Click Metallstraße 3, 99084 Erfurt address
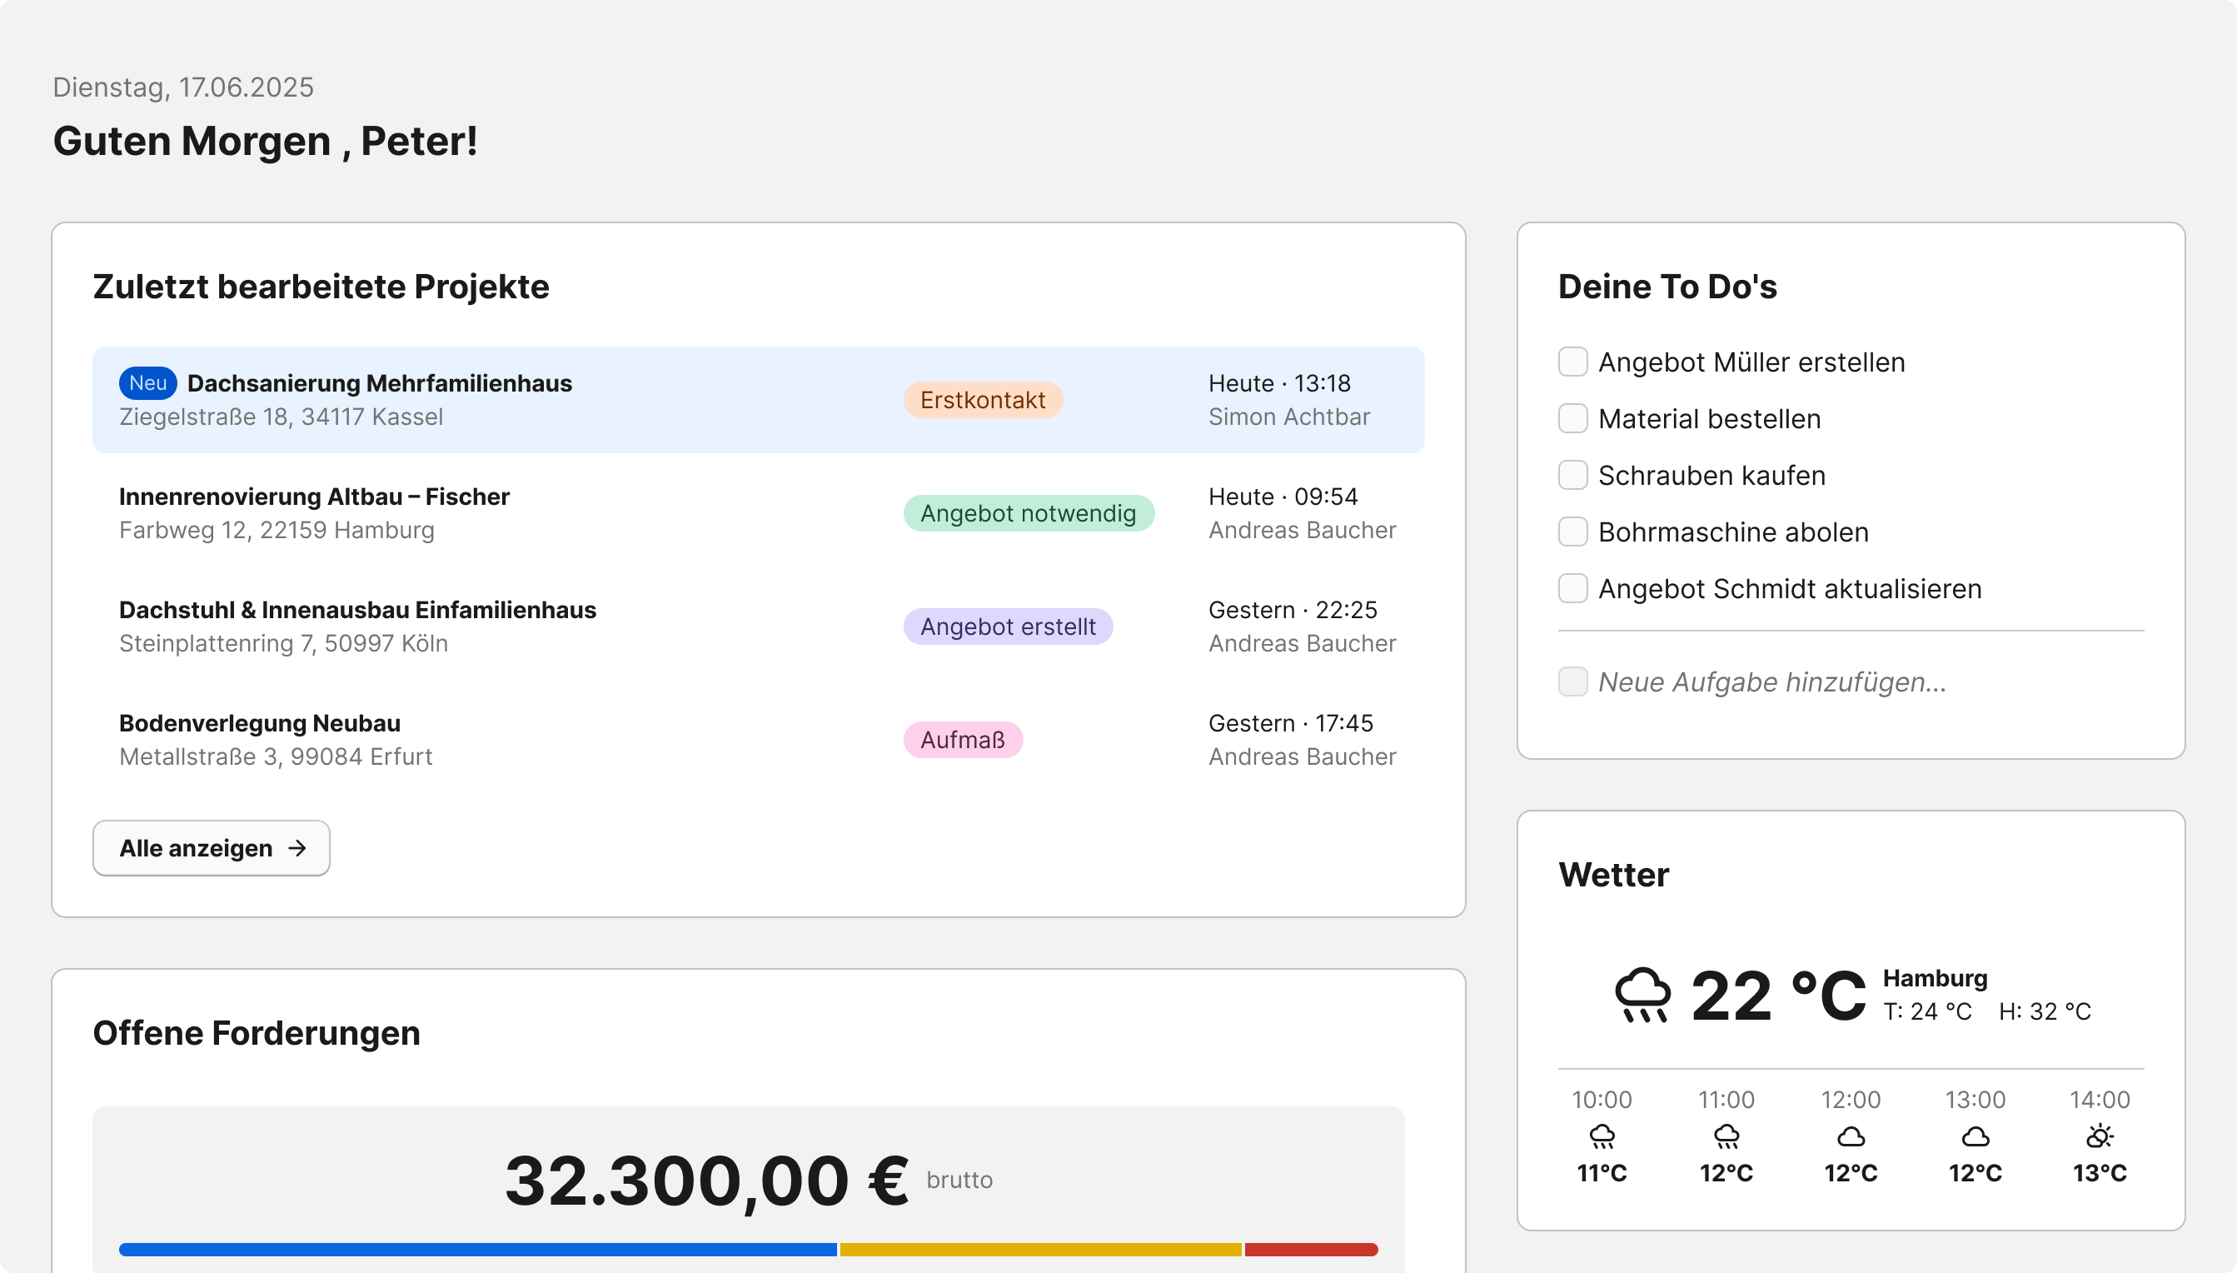Image resolution: width=2237 pixels, height=1273 pixels. 277,757
